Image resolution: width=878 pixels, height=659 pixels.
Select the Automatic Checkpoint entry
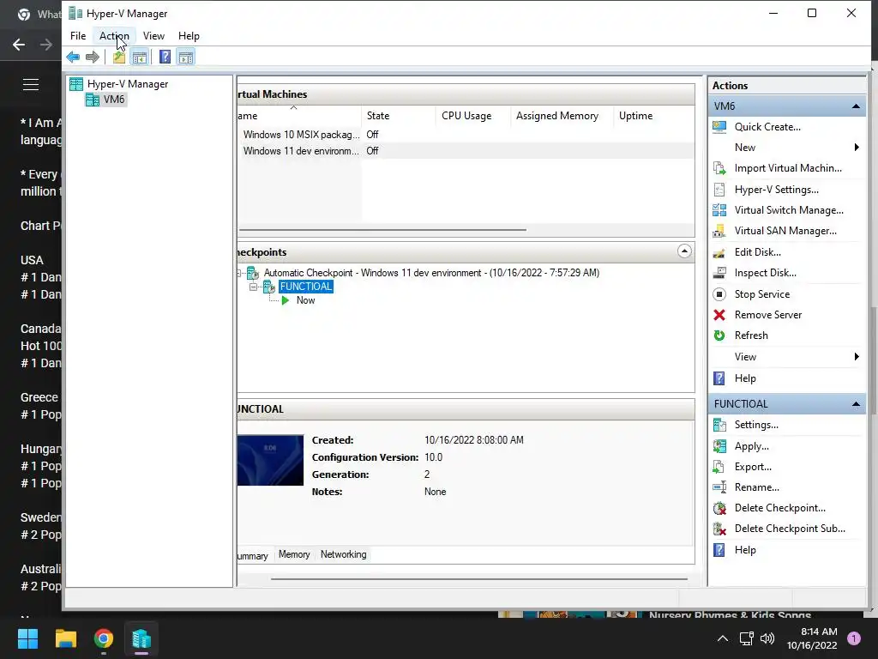(x=431, y=273)
